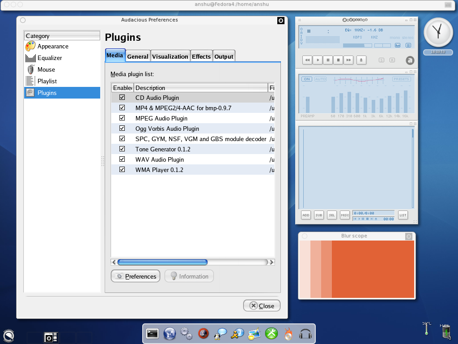Click the Enabled column header

(x=123, y=88)
